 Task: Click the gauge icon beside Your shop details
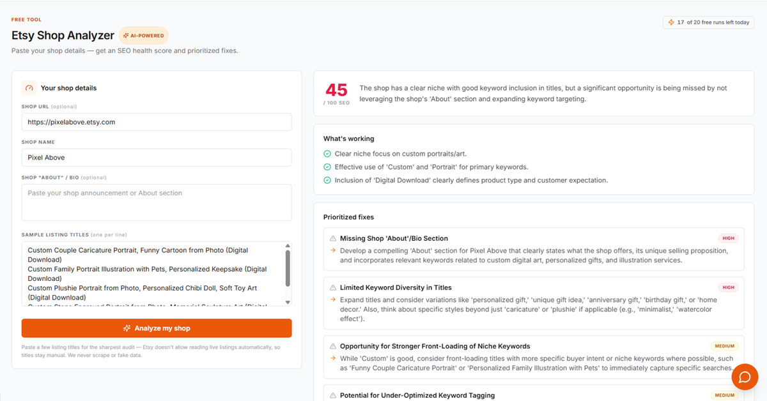pyautogui.click(x=29, y=88)
